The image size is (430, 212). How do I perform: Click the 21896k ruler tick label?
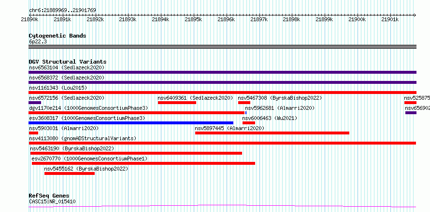pyautogui.click(x=226, y=19)
